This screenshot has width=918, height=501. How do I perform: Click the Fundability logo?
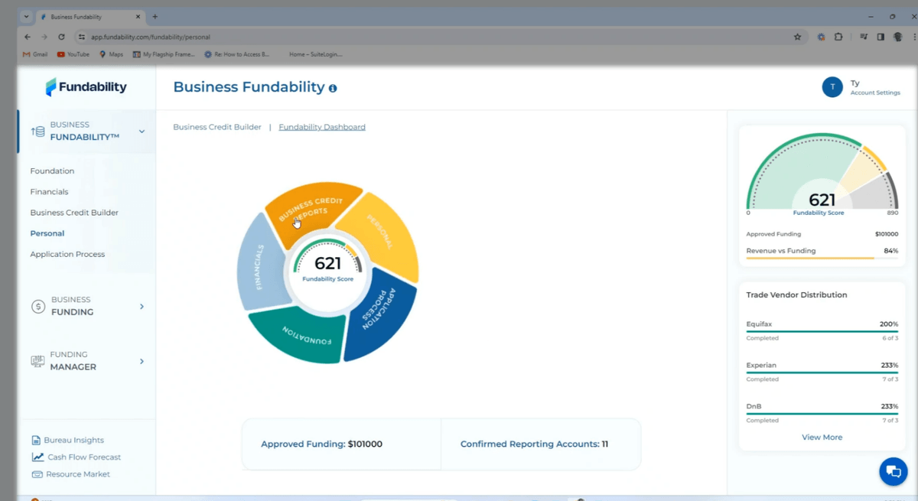point(86,87)
